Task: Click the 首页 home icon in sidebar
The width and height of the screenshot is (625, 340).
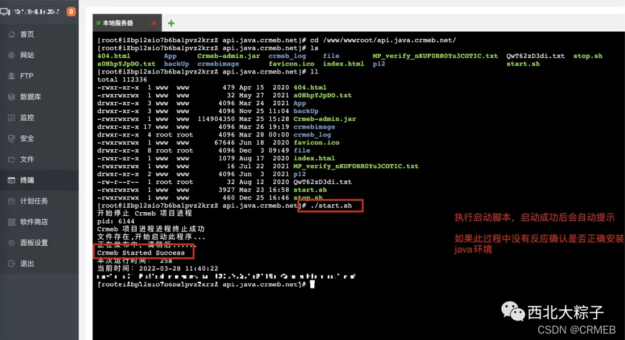Action: click(12, 34)
